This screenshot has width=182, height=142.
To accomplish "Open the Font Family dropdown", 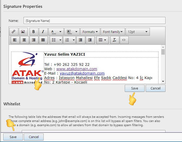I will [113, 32].
